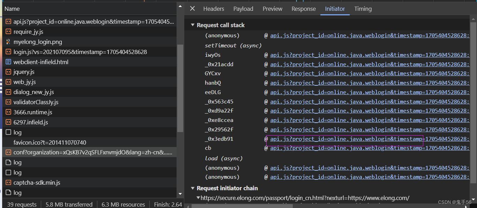
Task: Click the iwyOs function name in call stack
Action: pyautogui.click(x=213, y=55)
